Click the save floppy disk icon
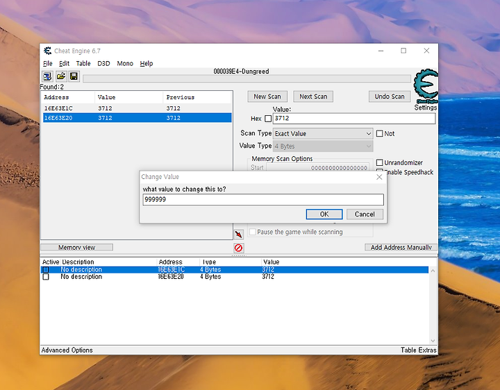The image size is (500, 390). pyautogui.click(x=74, y=76)
